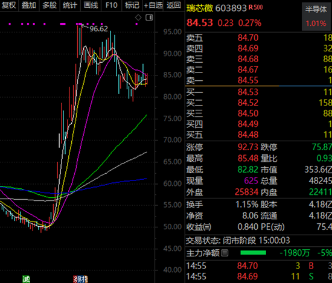Click 返回 to go back
332x283 pixels.
click(x=174, y=5)
